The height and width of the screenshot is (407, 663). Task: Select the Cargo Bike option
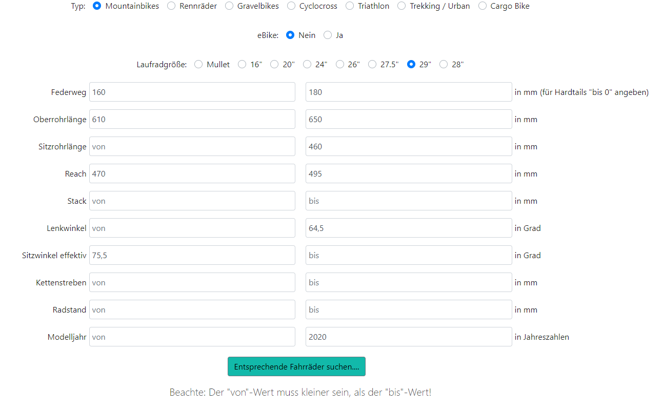pos(483,6)
